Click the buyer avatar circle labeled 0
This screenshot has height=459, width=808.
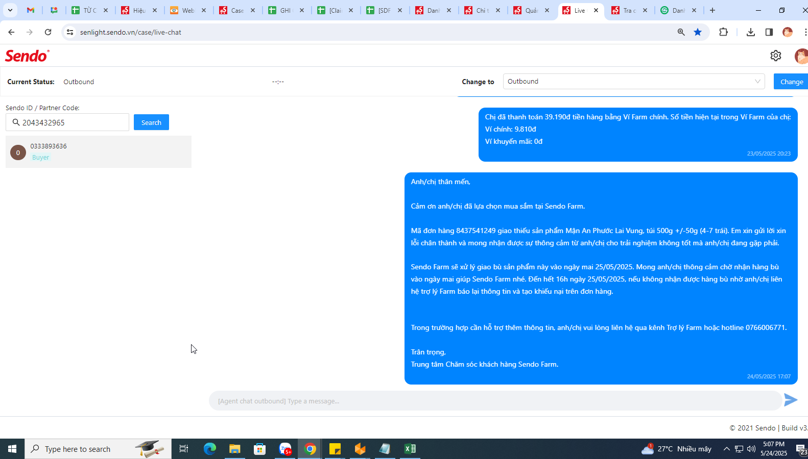(x=18, y=152)
